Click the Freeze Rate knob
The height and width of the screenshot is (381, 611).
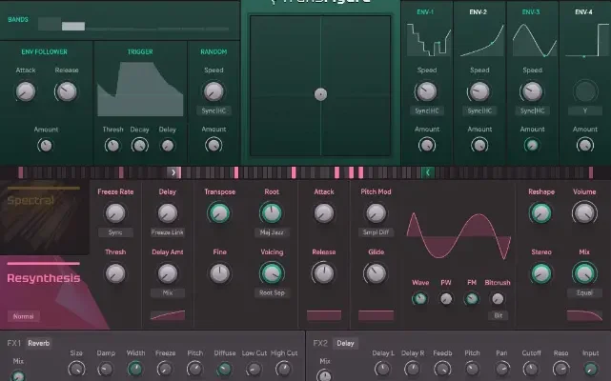[x=115, y=212]
